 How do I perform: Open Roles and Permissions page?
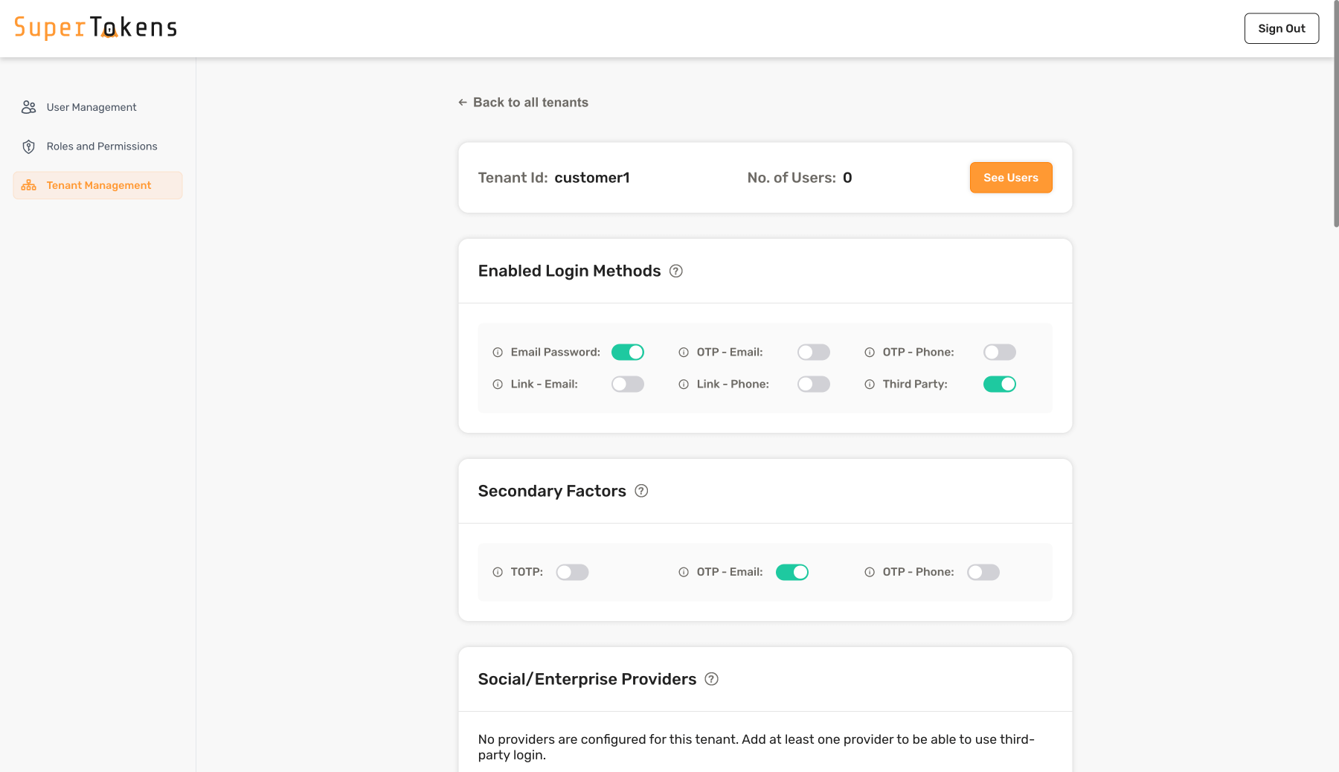pos(101,146)
